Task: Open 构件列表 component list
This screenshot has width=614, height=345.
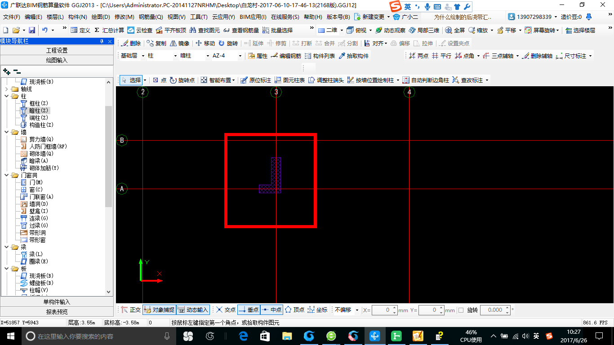Action: (x=320, y=56)
